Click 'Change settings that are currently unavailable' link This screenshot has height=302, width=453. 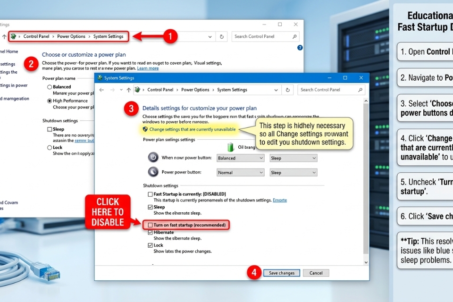pos(193,129)
